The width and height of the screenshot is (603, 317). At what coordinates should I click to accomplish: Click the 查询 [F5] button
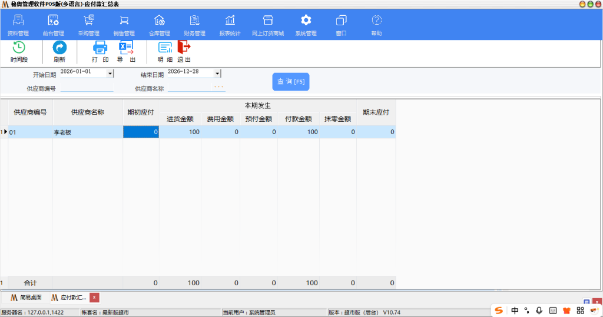(x=290, y=82)
